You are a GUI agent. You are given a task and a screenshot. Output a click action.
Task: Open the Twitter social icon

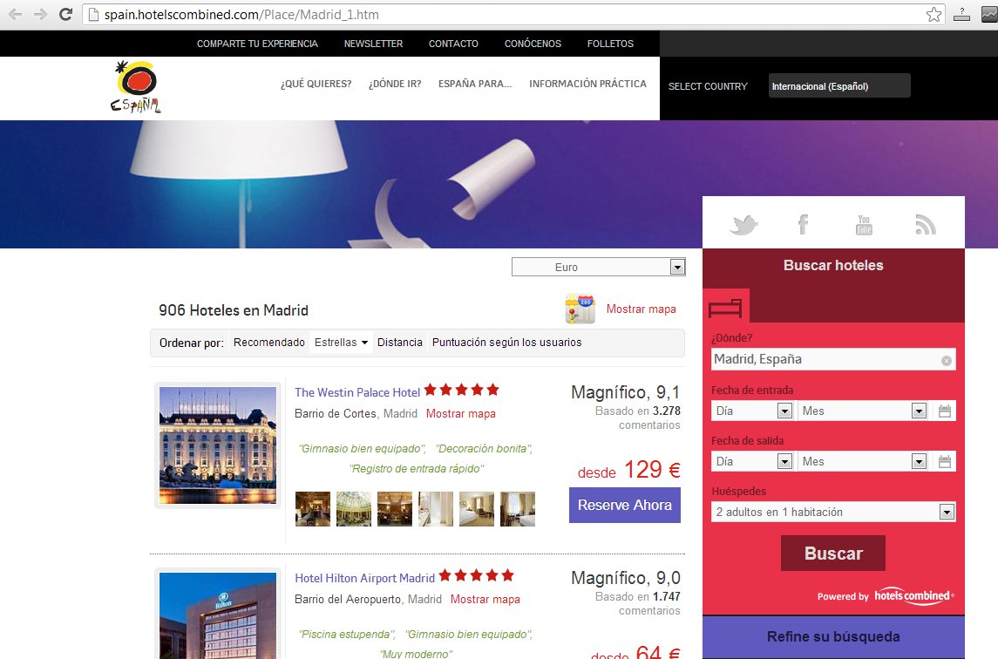tap(743, 224)
